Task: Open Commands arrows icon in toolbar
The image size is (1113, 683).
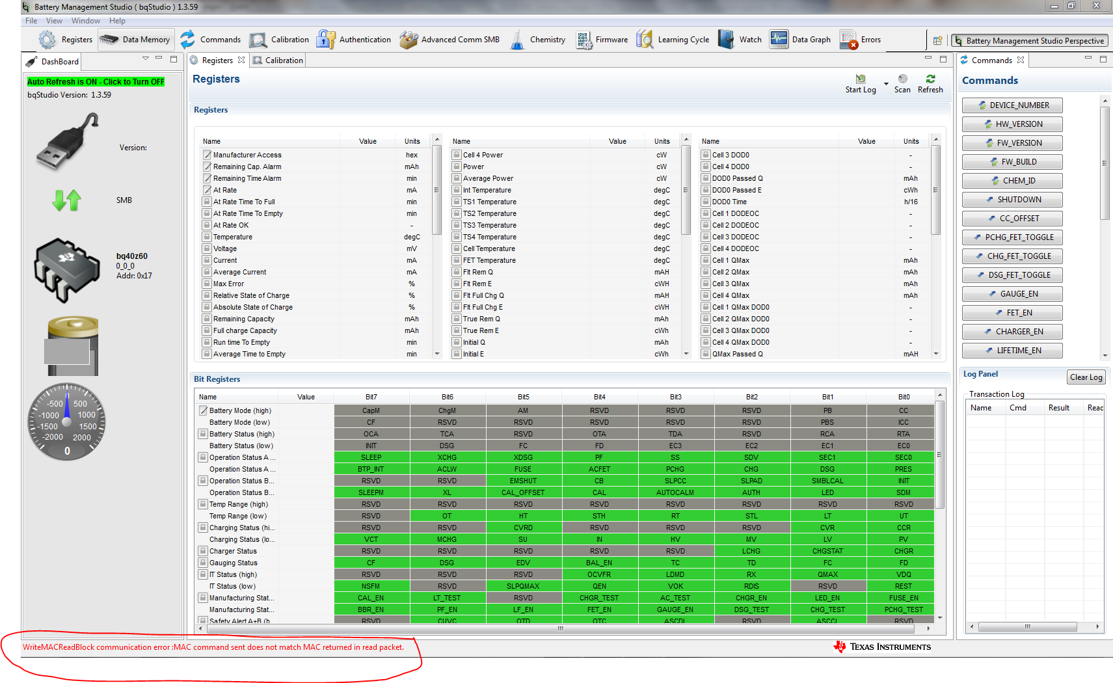Action: tap(187, 40)
